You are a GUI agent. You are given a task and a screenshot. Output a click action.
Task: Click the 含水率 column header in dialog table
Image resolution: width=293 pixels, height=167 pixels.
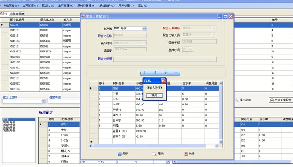point(193,83)
